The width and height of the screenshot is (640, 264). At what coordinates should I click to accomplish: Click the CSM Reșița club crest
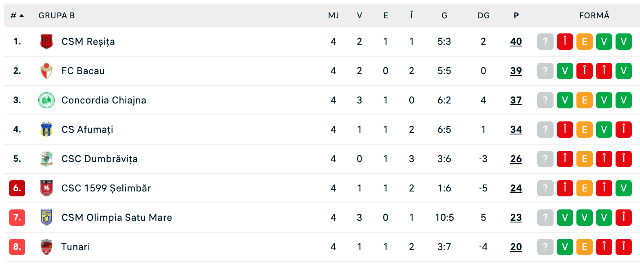[x=46, y=42]
